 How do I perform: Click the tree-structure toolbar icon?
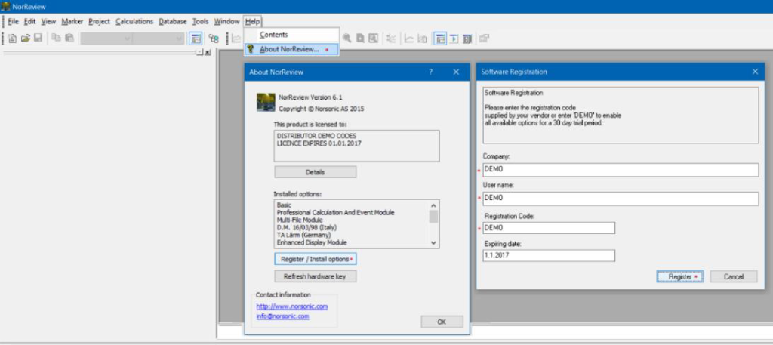point(214,39)
